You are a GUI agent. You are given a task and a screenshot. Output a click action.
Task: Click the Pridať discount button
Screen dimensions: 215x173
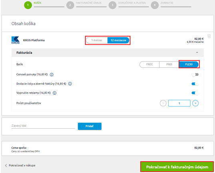pyautogui.click(x=90, y=126)
